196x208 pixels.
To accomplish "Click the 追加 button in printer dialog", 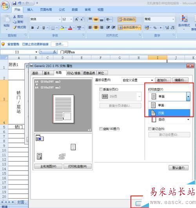I will [163, 80].
